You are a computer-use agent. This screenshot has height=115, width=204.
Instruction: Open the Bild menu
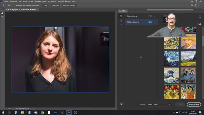(20, 1)
